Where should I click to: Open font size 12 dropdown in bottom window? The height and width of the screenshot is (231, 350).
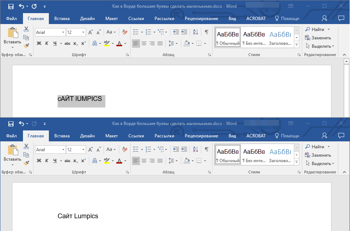tap(83, 150)
